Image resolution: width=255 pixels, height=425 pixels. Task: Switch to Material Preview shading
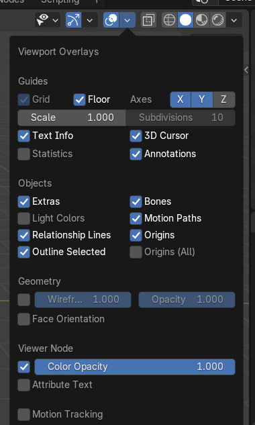[201, 20]
